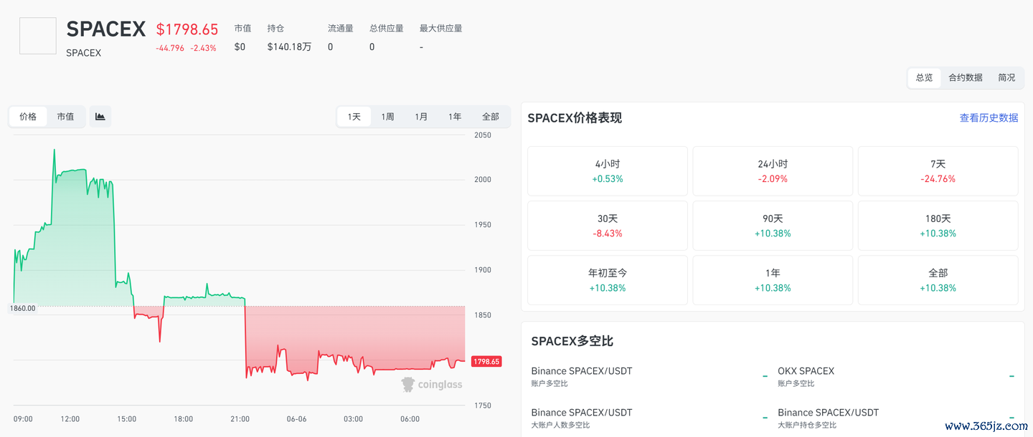Viewport: 1033px width, 437px height.
Task: Click Binance SPACEX/USDT 大账户持仓多空比 row
Action: (x=896, y=418)
